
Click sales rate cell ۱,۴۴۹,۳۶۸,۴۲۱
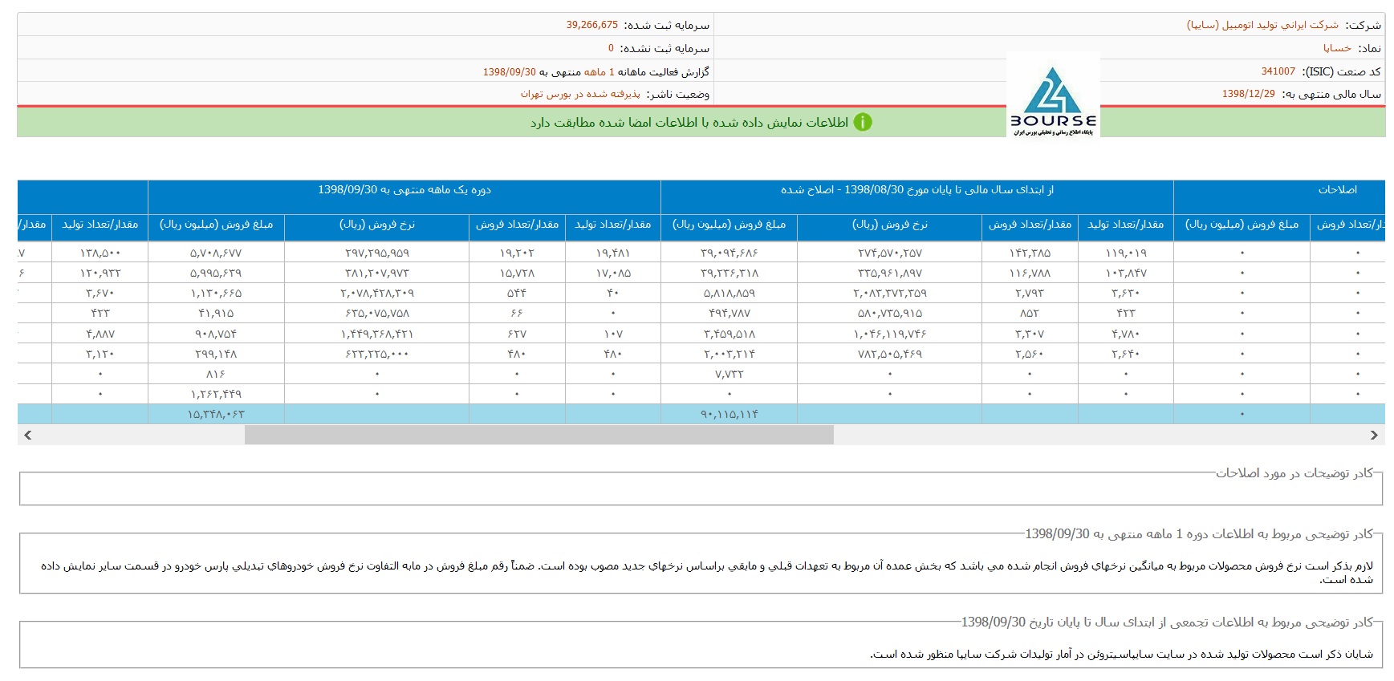(377, 334)
